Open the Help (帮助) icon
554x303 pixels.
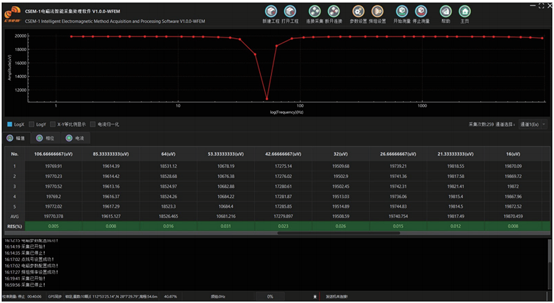click(446, 11)
